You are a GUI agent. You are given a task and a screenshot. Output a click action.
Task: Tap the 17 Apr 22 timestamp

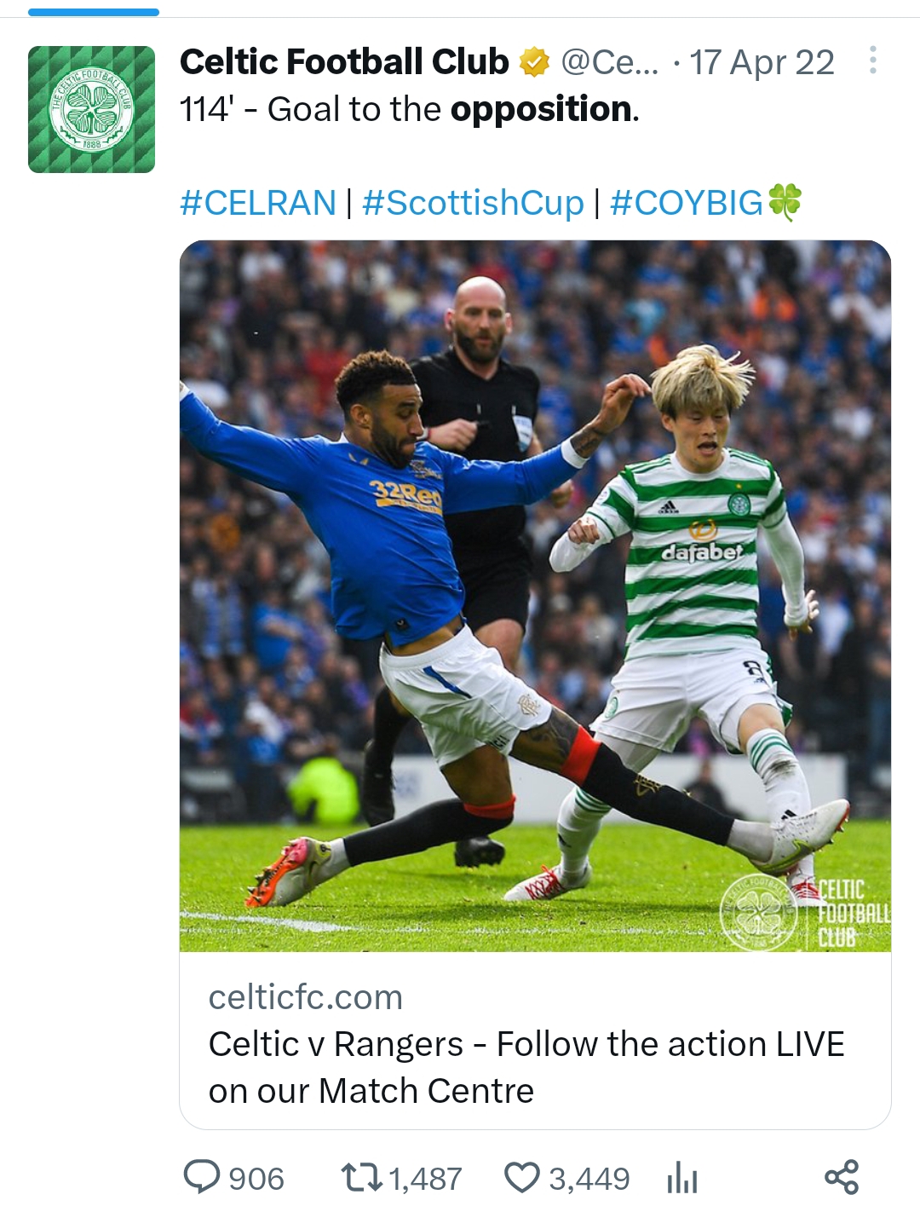[x=762, y=62]
